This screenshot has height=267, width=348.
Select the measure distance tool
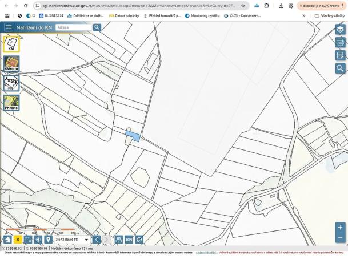[x=119, y=240]
